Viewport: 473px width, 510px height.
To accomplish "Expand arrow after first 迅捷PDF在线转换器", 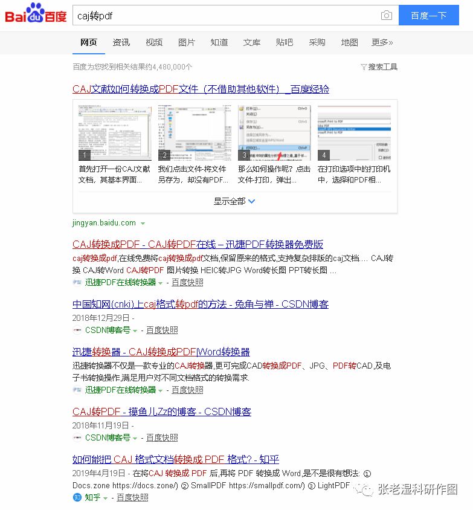I will (160, 283).
